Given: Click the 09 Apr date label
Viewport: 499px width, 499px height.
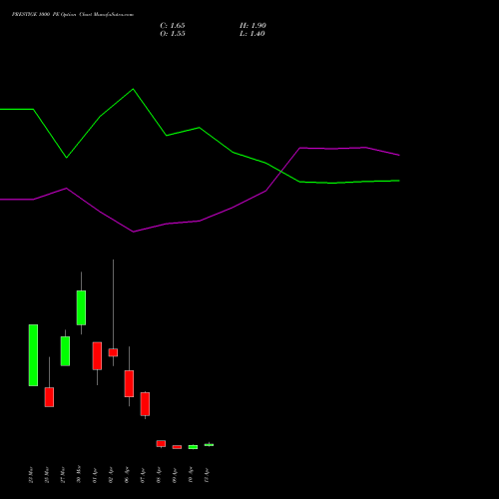Looking at the screenshot, I should [x=175, y=475].
